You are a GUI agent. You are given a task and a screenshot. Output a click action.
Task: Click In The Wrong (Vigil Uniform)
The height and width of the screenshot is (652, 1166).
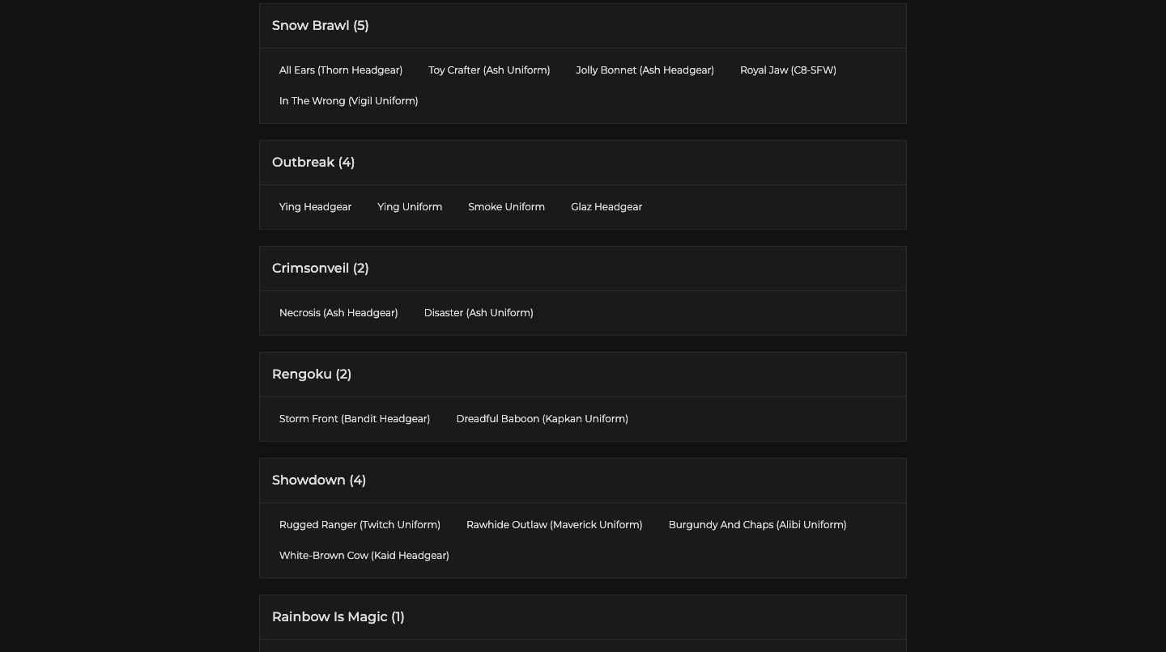point(348,101)
